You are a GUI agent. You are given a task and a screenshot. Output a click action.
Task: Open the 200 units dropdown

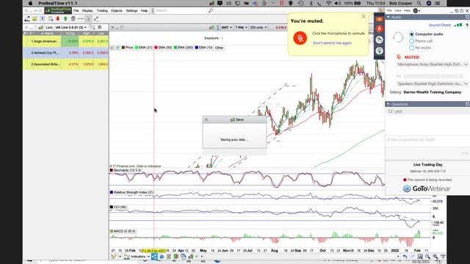258,27
